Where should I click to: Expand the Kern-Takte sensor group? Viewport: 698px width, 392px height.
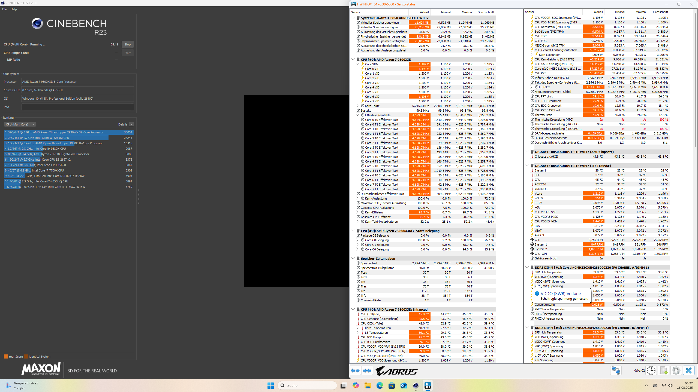click(357, 106)
